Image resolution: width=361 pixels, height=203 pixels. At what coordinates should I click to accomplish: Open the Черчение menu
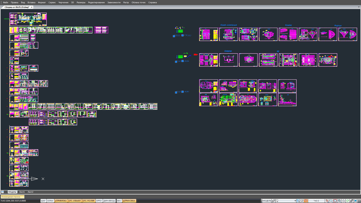63,3
